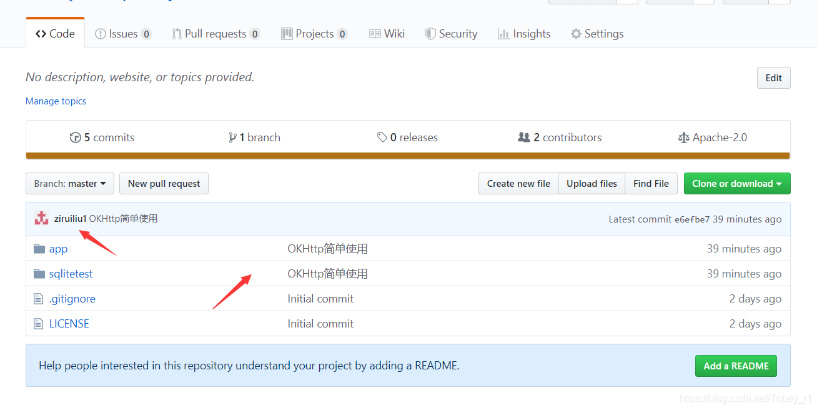This screenshot has height=410, width=817.
Task: Expand the Branch: master dropdown
Action: point(70,184)
